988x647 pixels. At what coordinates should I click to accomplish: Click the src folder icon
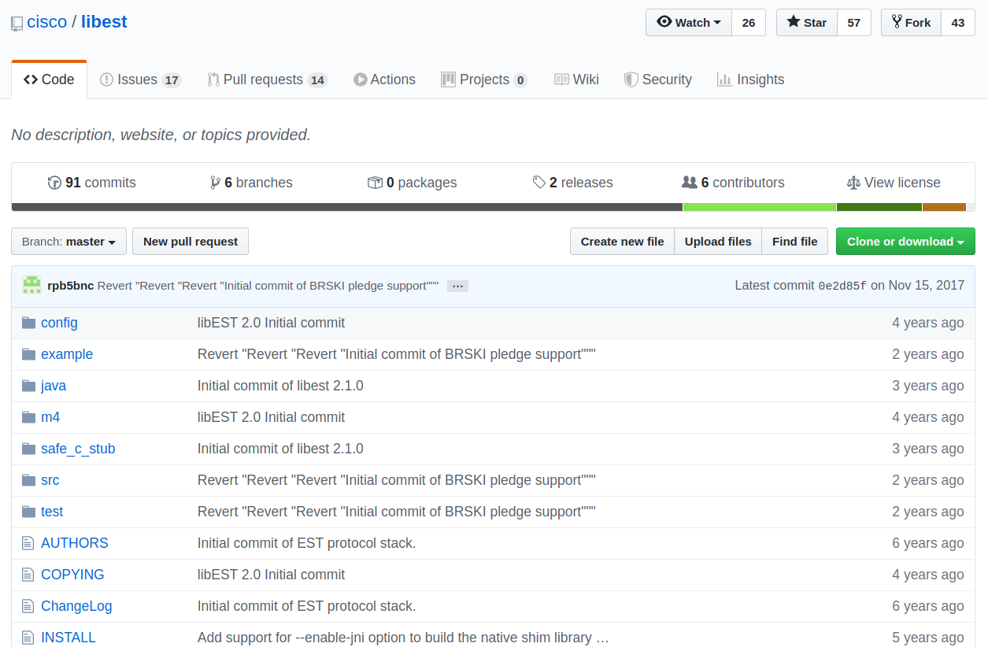pyautogui.click(x=28, y=480)
